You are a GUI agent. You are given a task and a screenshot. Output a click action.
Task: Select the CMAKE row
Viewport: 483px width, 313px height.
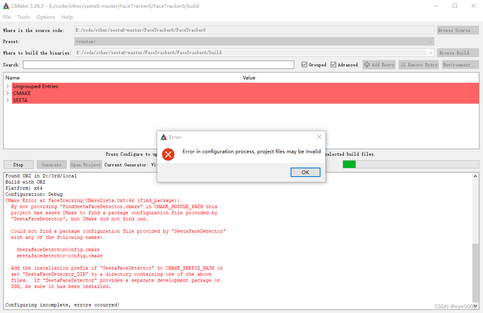(x=245, y=93)
